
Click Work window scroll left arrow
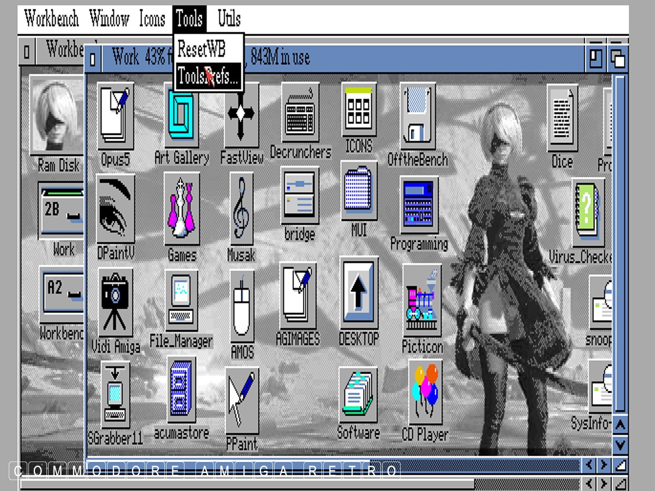point(589,465)
